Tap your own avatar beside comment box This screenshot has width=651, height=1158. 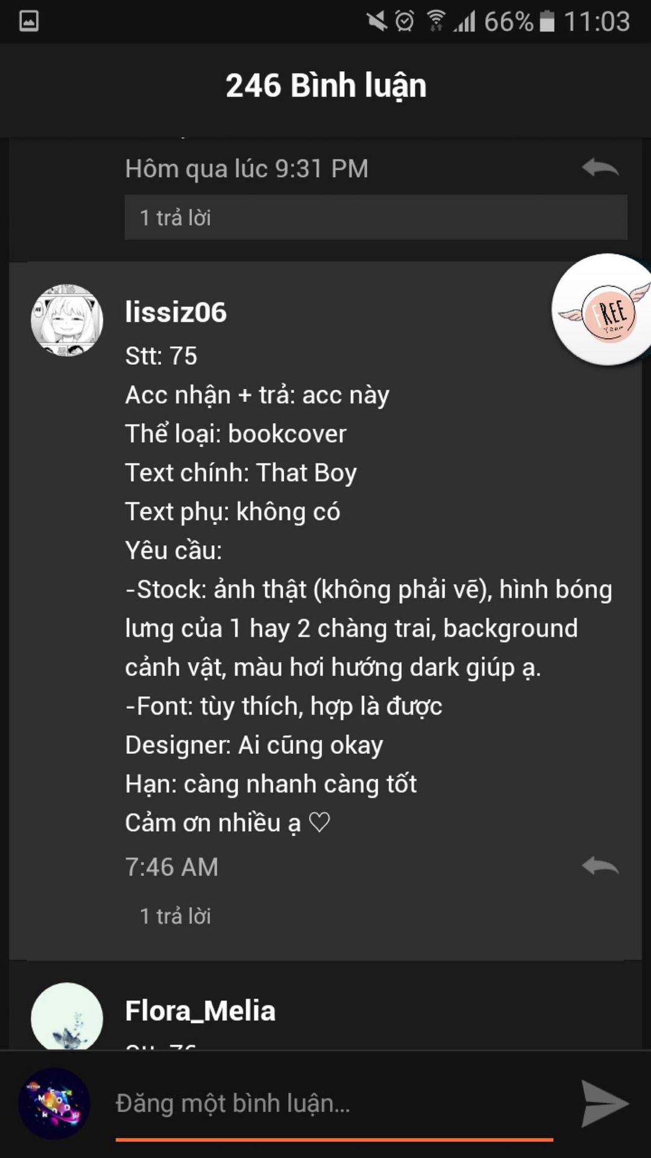pyautogui.click(x=54, y=1103)
